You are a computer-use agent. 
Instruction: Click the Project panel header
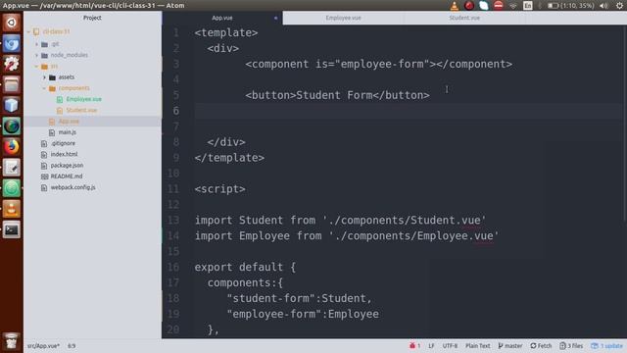[x=92, y=18]
